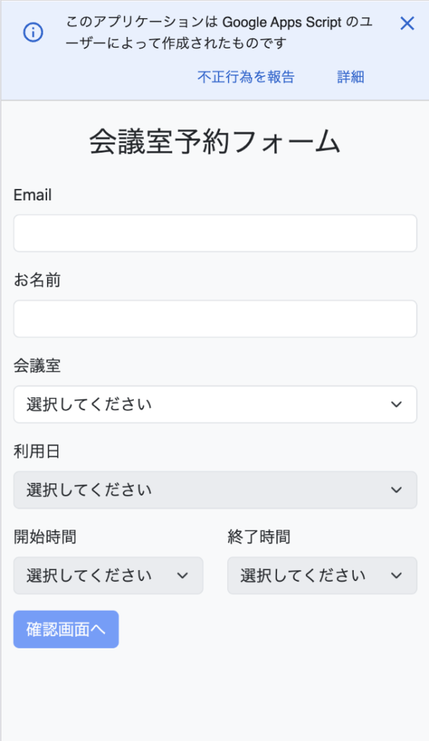The width and height of the screenshot is (429, 741).
Task: Focus the Email input field
Action: tap(215, 233)
